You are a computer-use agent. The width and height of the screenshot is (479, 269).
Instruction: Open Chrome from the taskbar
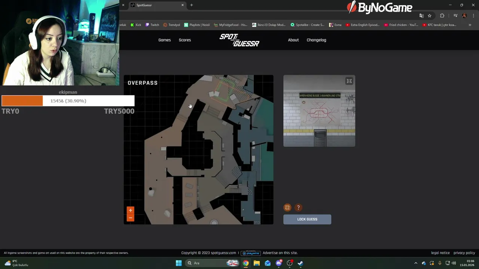[245, 263]
